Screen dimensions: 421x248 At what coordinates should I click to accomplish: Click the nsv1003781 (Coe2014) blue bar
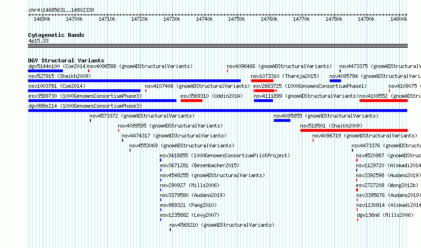84,91
